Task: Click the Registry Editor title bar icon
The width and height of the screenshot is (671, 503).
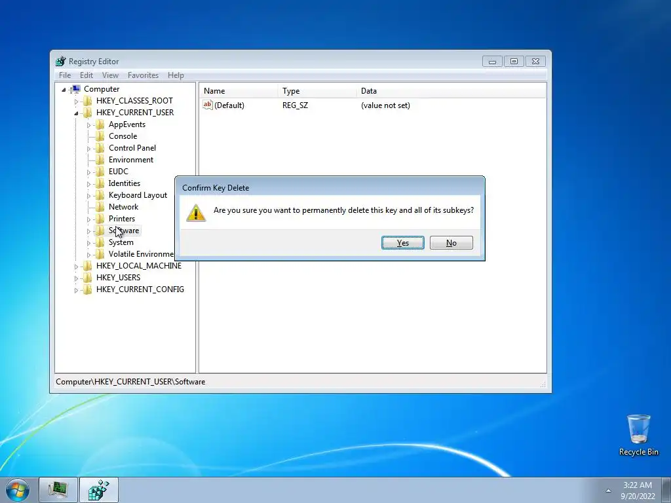Action: click(61, 61)
